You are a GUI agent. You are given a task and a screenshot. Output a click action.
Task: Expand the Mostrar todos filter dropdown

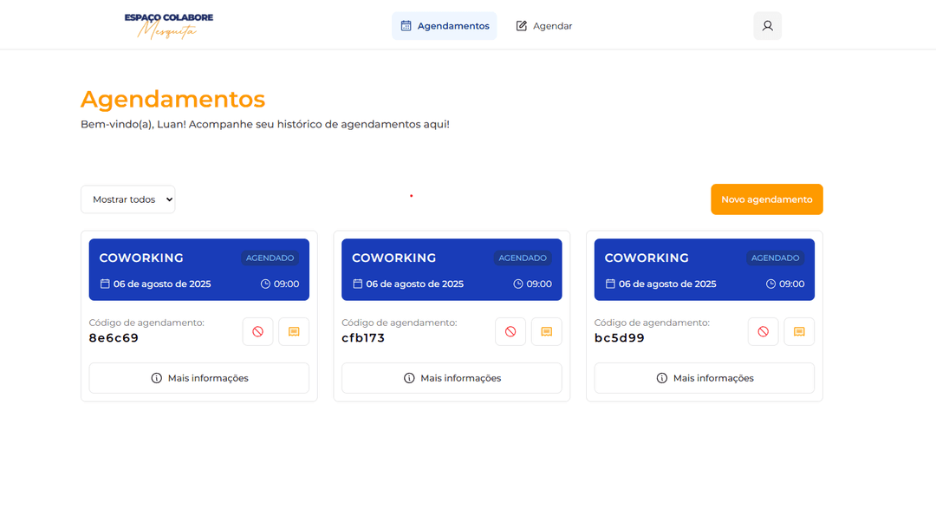click(127, 199)
